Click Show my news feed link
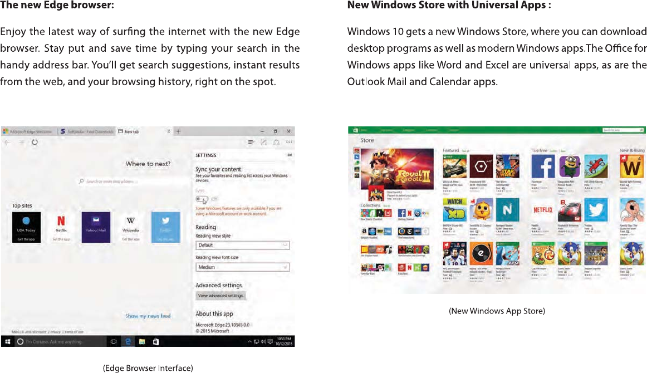The width and height of the screenshot is (647, 373). click(148, 316)
